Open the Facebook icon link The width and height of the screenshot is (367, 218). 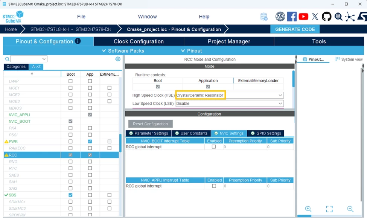[292, 17]
